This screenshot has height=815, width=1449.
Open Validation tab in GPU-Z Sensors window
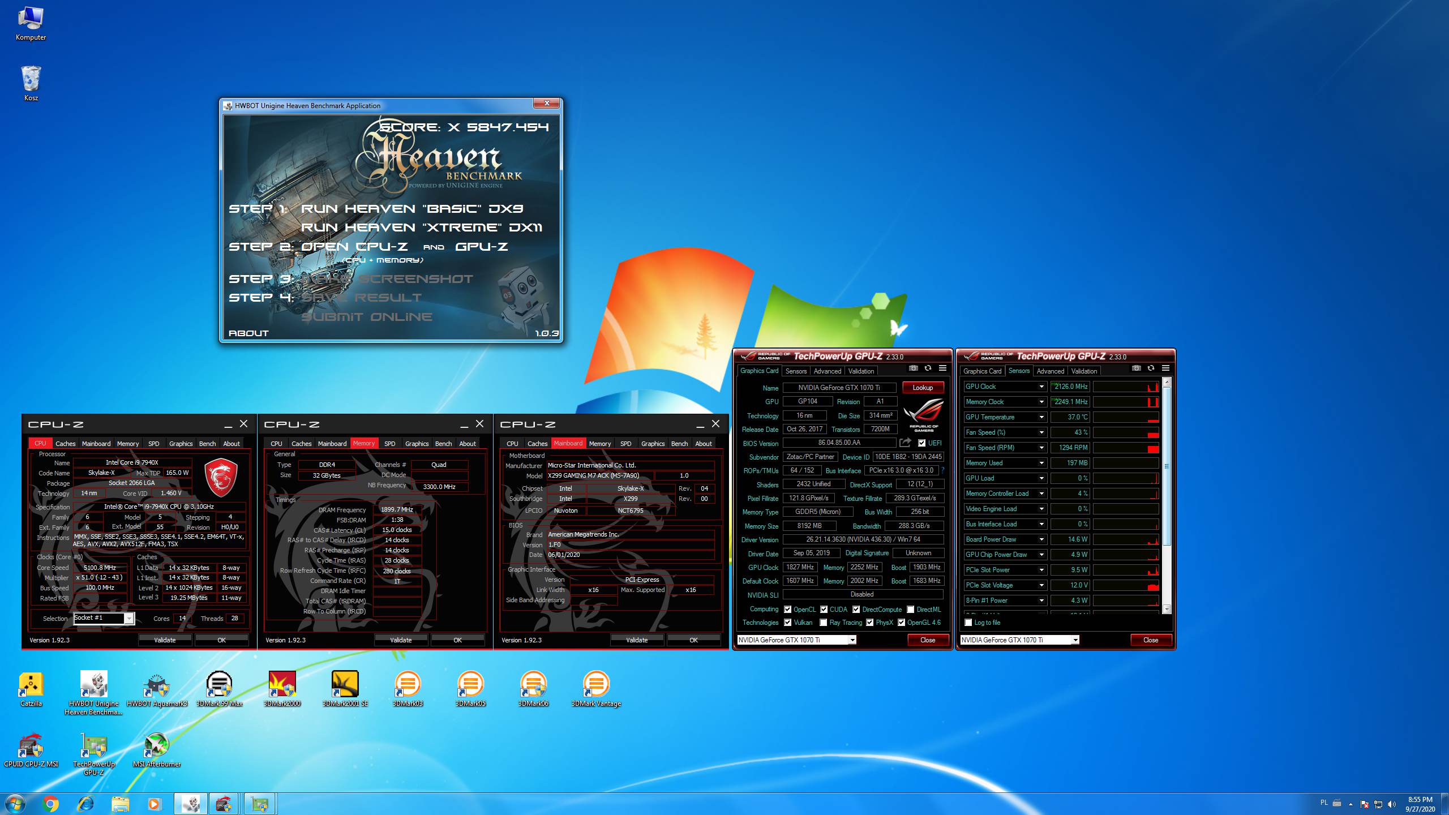click(x=1084, y=371)
